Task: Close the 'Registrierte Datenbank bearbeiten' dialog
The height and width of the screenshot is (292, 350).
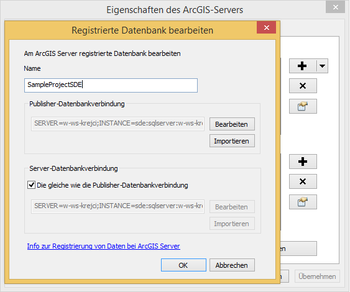Action: coord(266,27)
